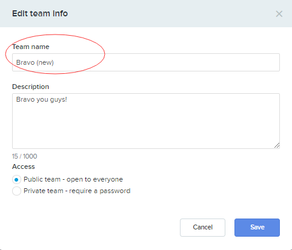Close the Edit team info dialog

pyautogui.click(x=279, y=14)
